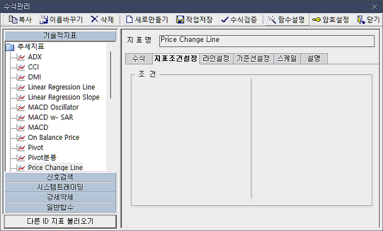Click chart icon beside MACD Oscillator
This screenshot has height=231, width=383.
coord(21,107)
